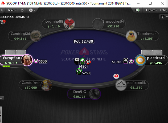This screenshot has height=123, width=168.
Task: Click Tobotheman's duck avatar
Action: click(x=131, y=36)
